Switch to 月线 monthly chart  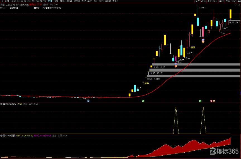(62, 1)
